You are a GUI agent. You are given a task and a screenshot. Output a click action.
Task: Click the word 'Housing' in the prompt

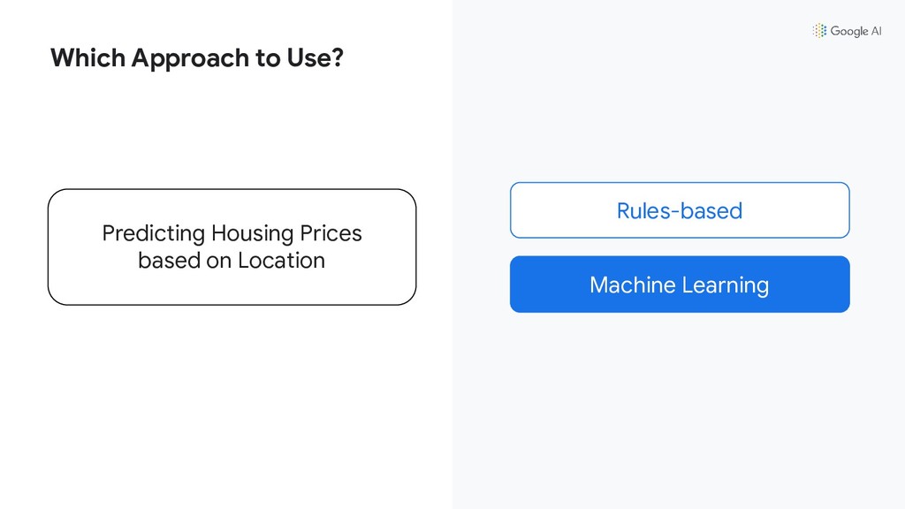[x=252, y=233]
